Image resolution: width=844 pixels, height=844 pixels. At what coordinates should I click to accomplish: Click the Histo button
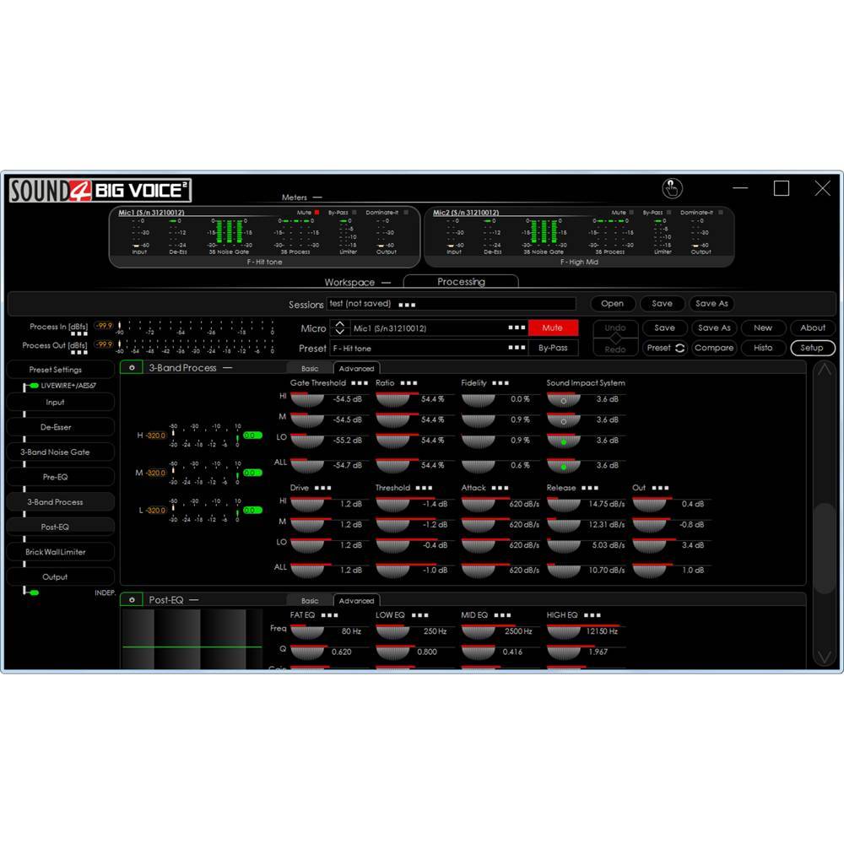pyautogui.click(x=763, y=348)
